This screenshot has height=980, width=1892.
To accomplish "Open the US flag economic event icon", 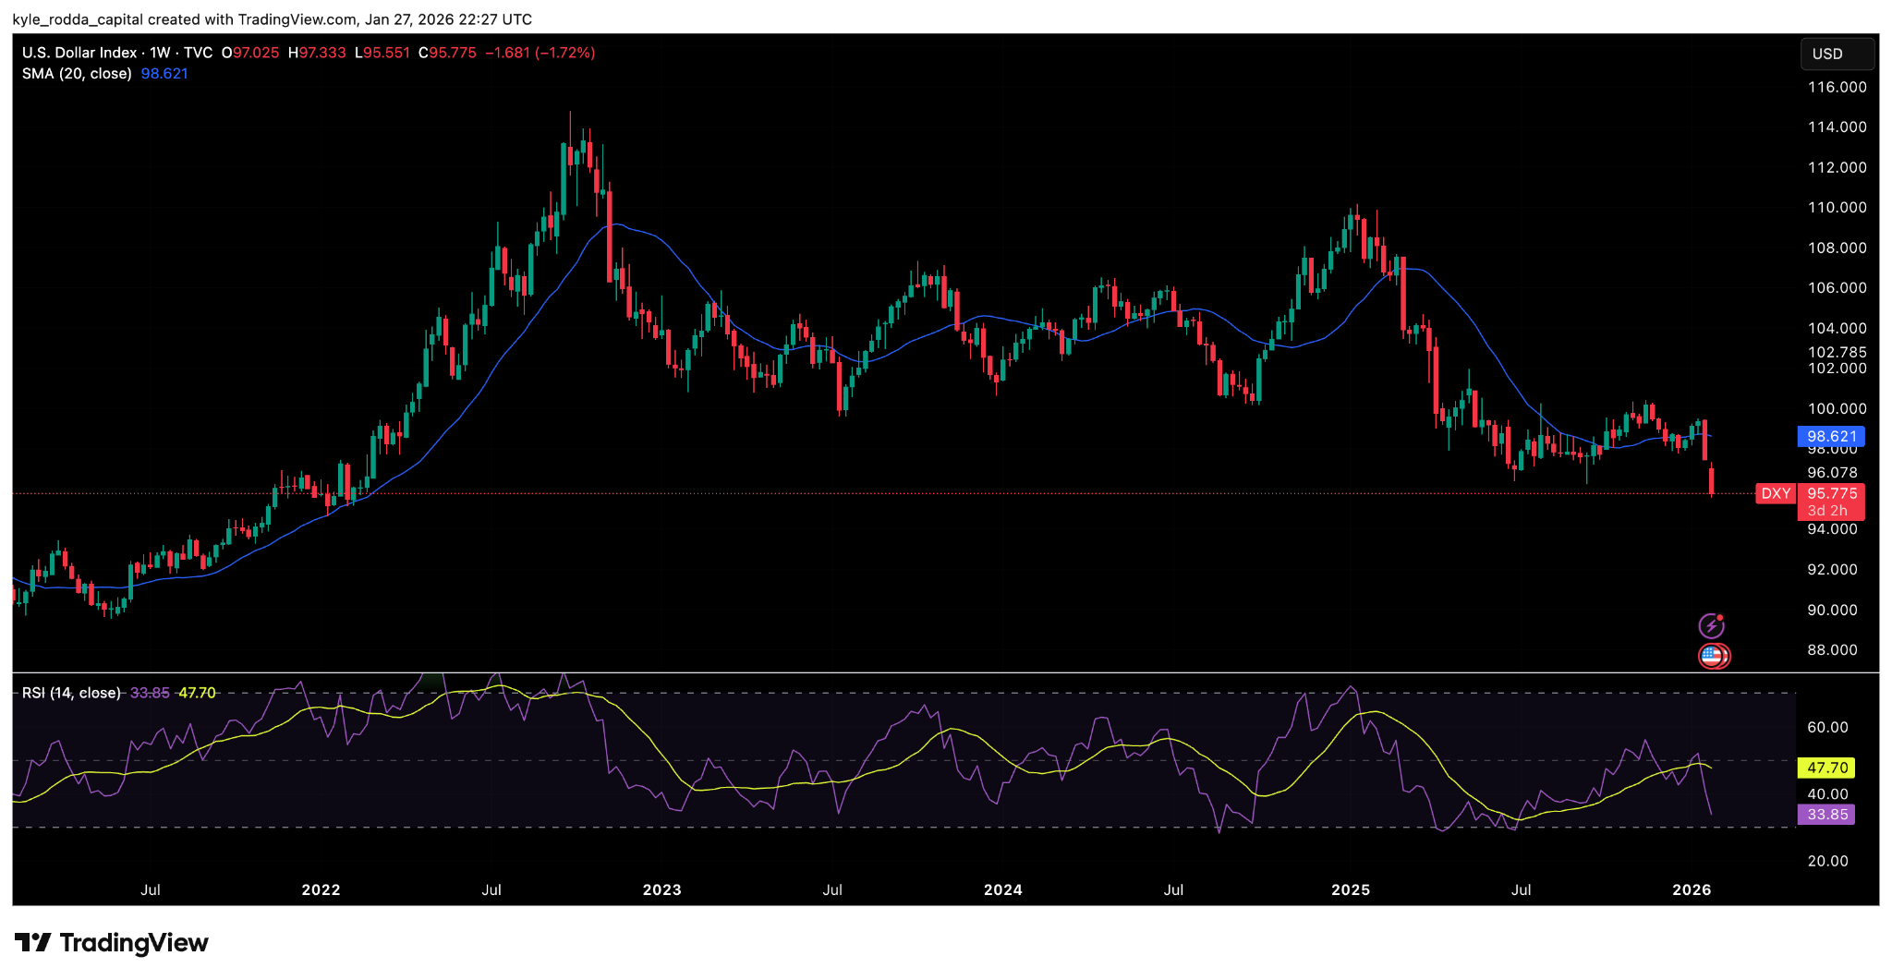I will click(1714, 656).
